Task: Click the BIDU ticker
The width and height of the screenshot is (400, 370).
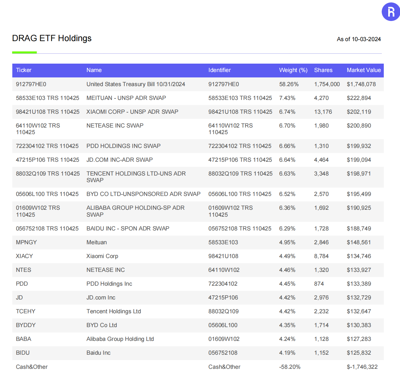Action: [x=23, y=353]
